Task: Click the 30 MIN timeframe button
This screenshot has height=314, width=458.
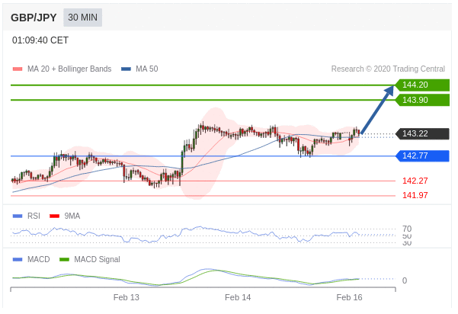Action: (82, 18)
